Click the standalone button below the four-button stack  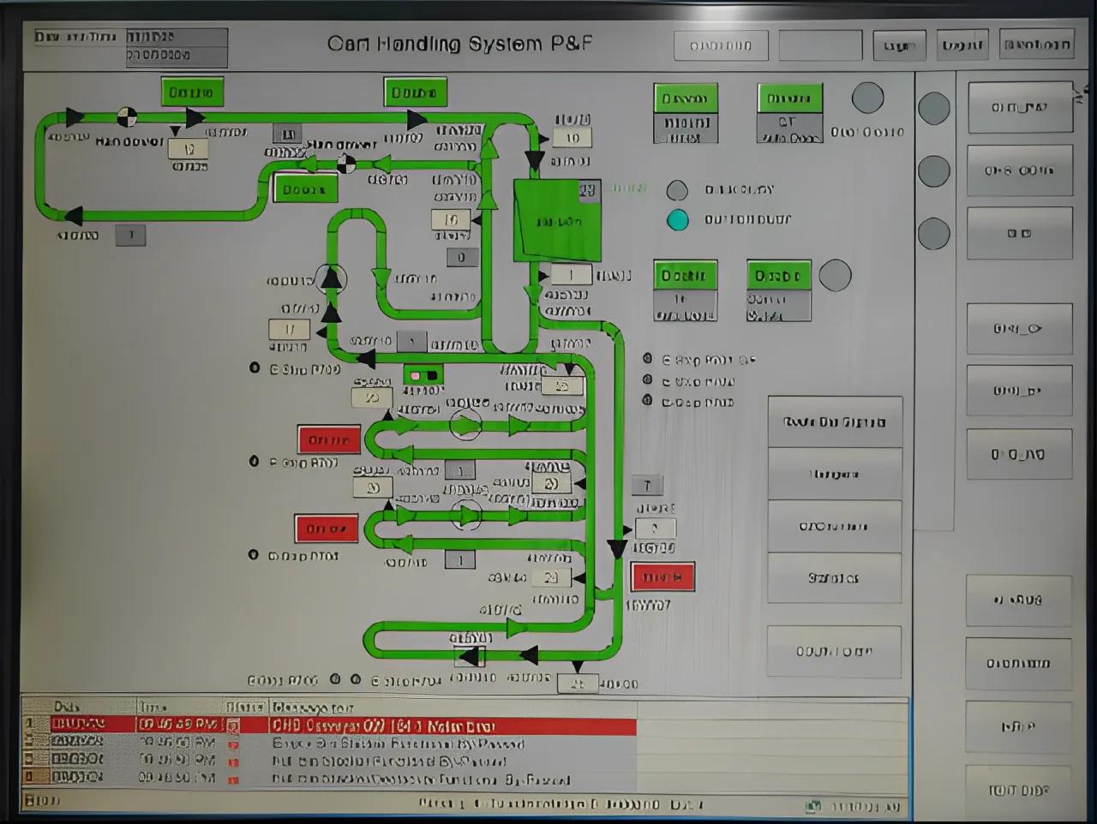tap(834, 652)
